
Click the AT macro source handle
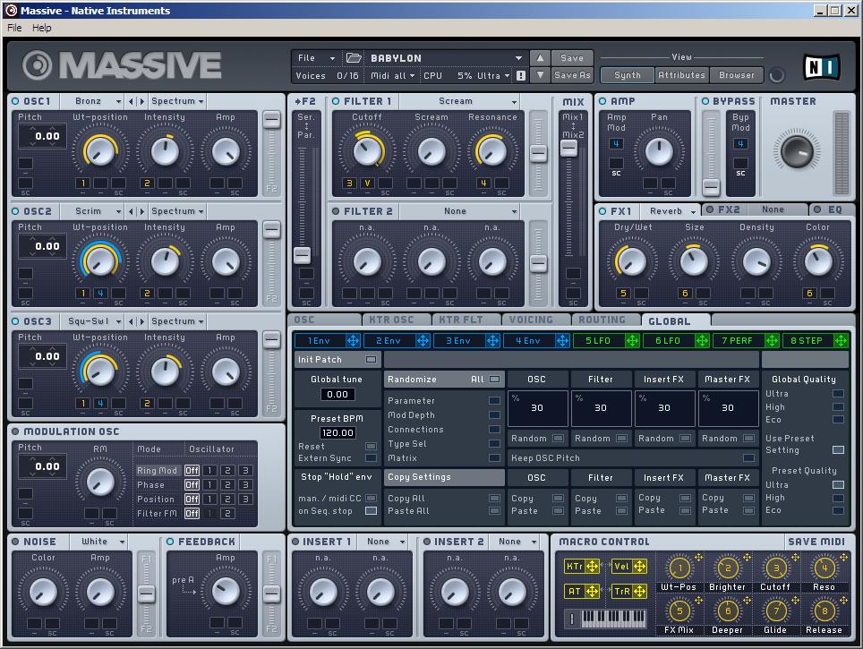593,591
